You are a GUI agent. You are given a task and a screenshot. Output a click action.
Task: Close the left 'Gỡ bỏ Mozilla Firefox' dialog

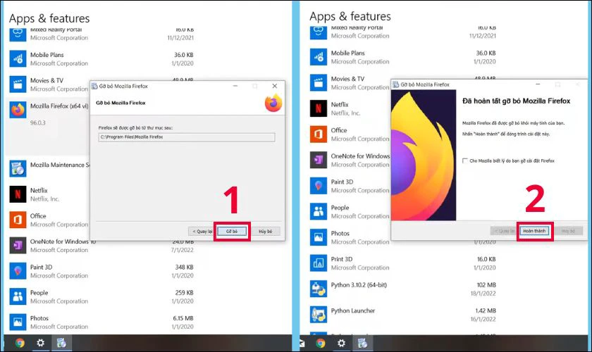[x=275, y=86]
